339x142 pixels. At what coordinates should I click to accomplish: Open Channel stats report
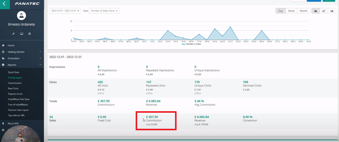[18, 110]
